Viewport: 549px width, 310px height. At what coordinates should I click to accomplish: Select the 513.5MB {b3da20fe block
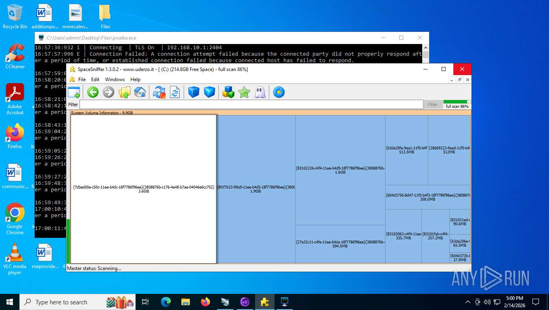pos(407,150)
